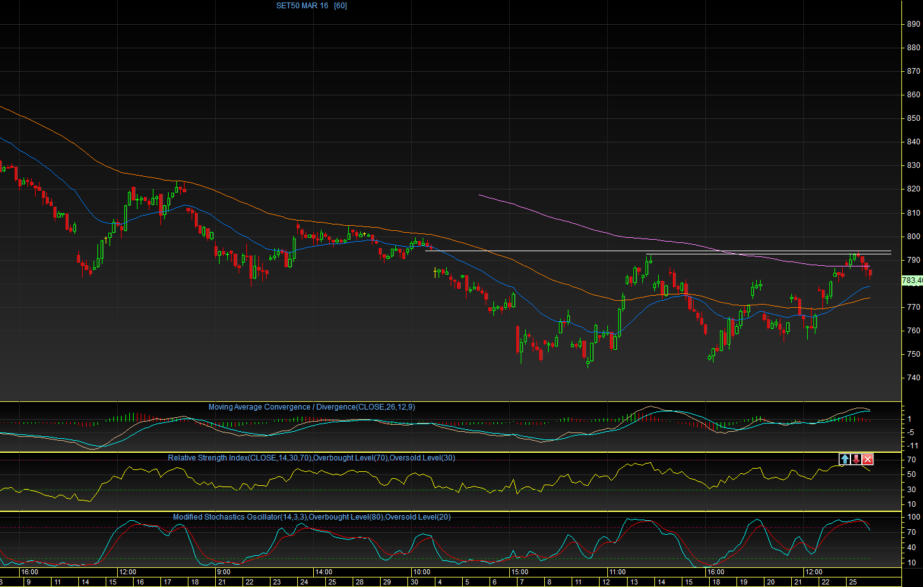Close the Relative Strength Index panel
The width and height of the screenshot is (923, 587).
pyautogui.click(x=868, y=459)
